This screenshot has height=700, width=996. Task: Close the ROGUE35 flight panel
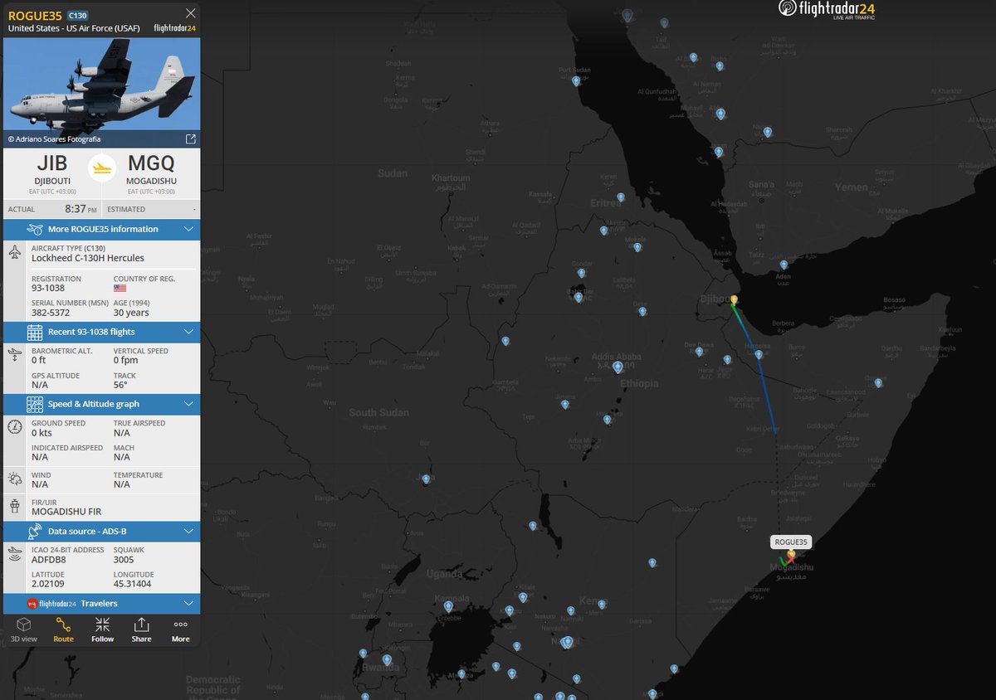click(191, 13)
